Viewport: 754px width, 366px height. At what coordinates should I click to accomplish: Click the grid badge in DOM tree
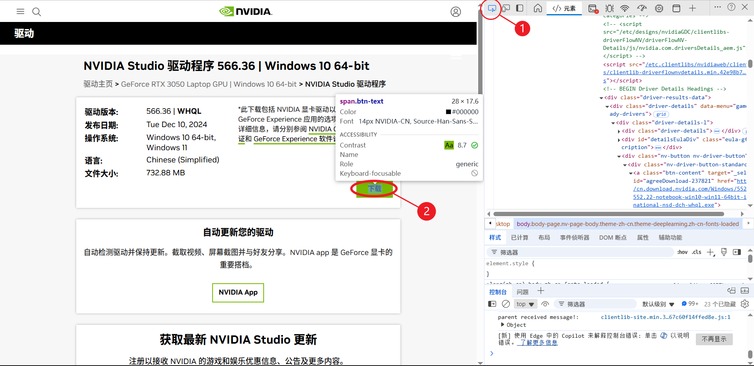tap(661, 114)
